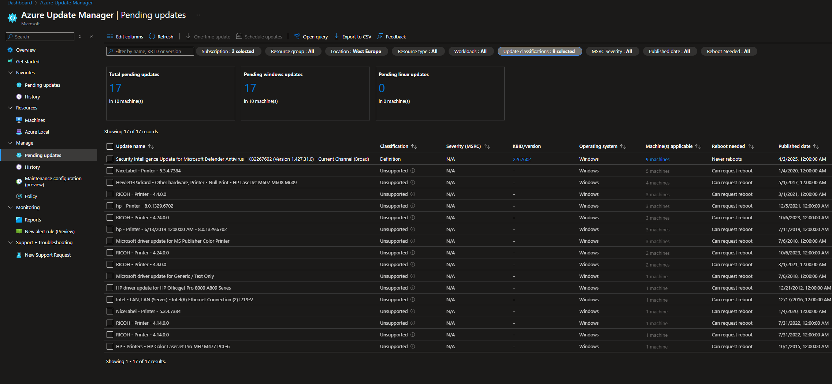
Task: Open the Update classifications filter
Action: coord(539,51)
